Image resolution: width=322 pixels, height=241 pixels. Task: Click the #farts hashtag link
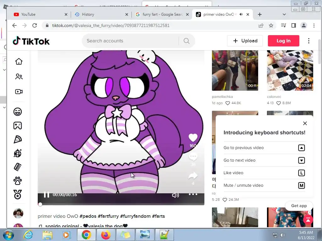(158, 216)
